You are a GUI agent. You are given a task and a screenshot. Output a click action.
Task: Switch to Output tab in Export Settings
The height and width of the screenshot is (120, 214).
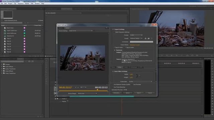[67, 28]
